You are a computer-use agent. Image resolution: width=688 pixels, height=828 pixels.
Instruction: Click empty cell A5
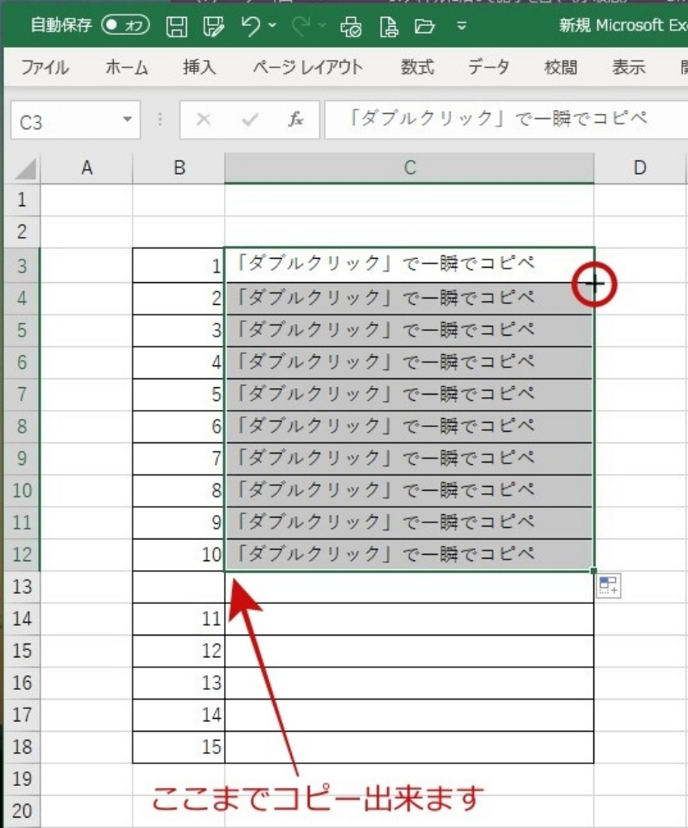pyautogui.click(x=87, y=331)
